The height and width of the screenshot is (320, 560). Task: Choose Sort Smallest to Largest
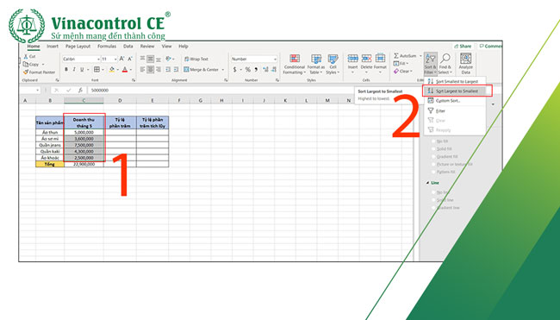[454, 82]
